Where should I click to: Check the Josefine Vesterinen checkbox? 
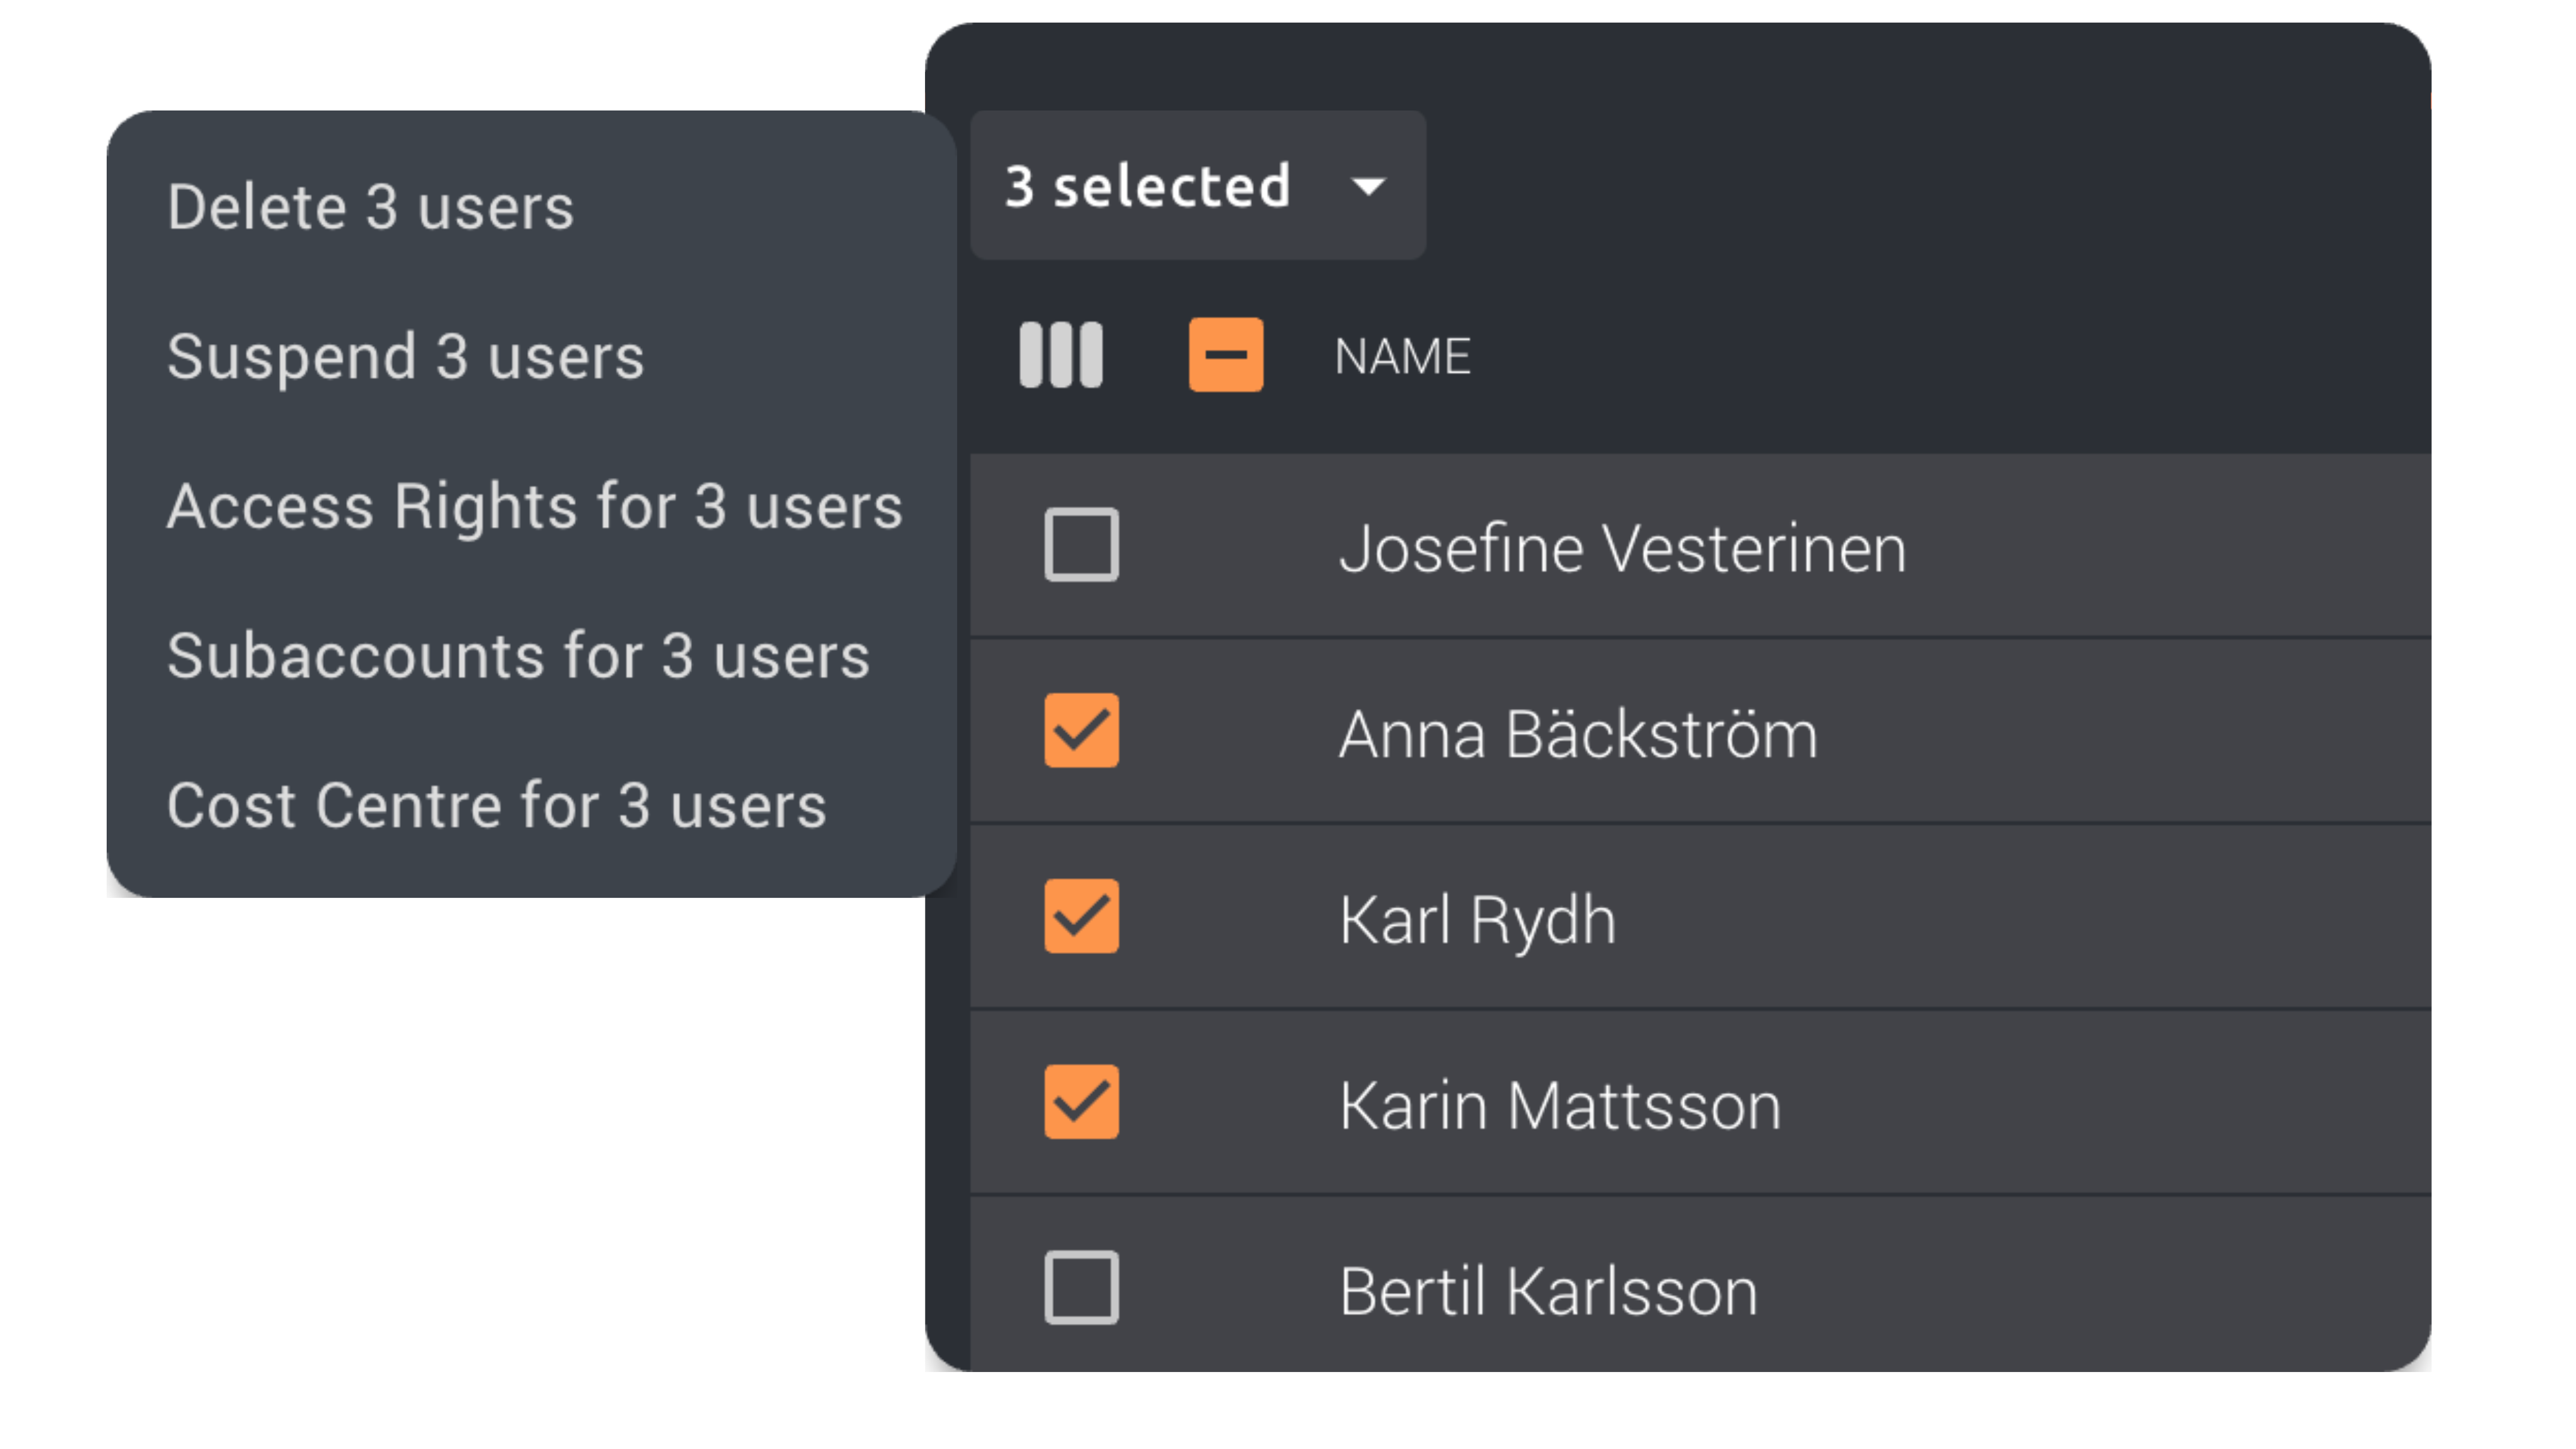click(x=1081, y=545)
